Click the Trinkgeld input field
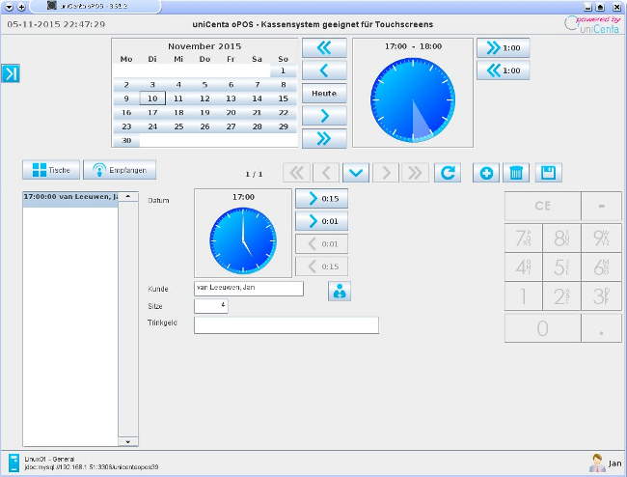The image size is (627, 477). (x=286, y=325)
